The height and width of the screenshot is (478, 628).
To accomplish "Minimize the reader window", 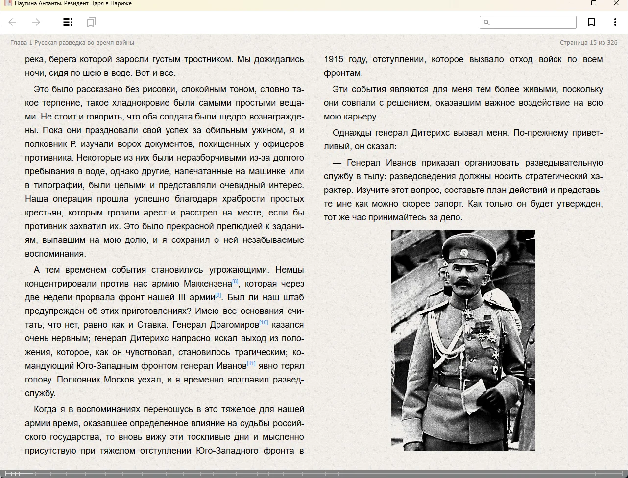I will pos(571,3).
